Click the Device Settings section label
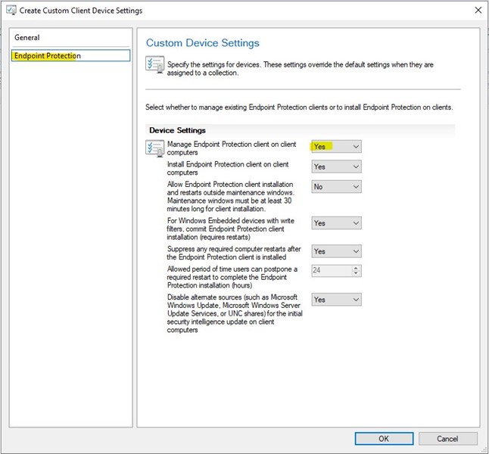489x454 pixels. click(177, 130)
